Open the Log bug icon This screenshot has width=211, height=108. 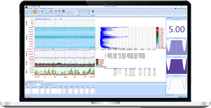93,12
